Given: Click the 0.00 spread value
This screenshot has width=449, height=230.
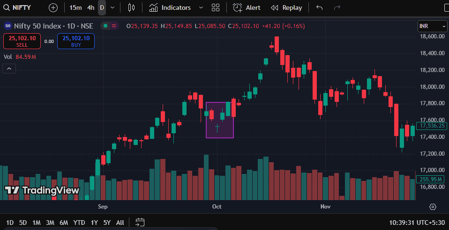Looking at the screenshot, I should (x=49, y=42).
